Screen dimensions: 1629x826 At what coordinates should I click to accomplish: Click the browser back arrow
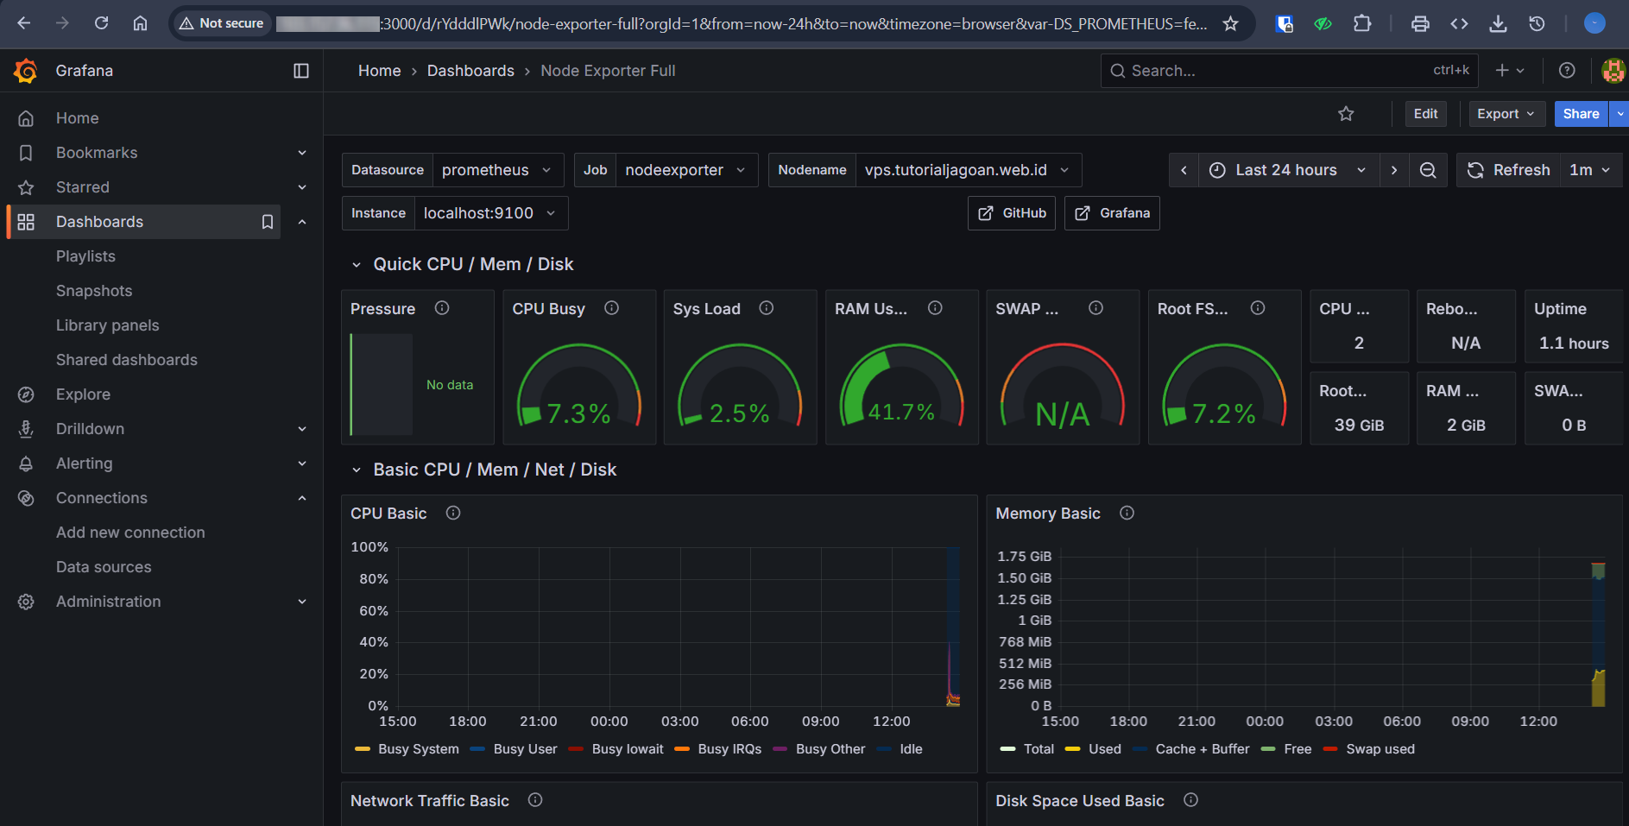coord(24,23)
